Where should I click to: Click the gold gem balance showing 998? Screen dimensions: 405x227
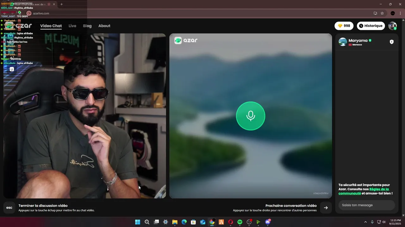(x=344, y=26)
